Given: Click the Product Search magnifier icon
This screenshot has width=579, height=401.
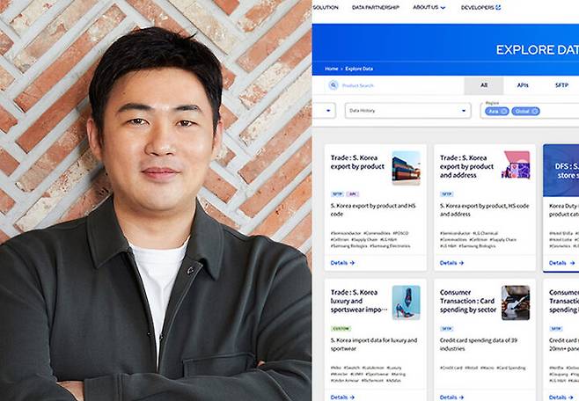Looking at the screenshot, I should tap(333, 85).
